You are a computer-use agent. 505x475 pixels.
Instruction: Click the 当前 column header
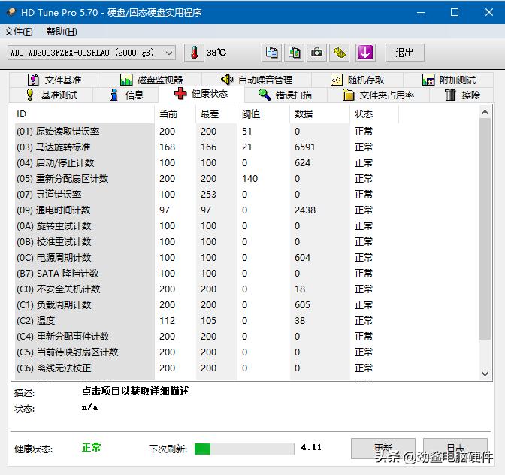[x=175, y=114]
